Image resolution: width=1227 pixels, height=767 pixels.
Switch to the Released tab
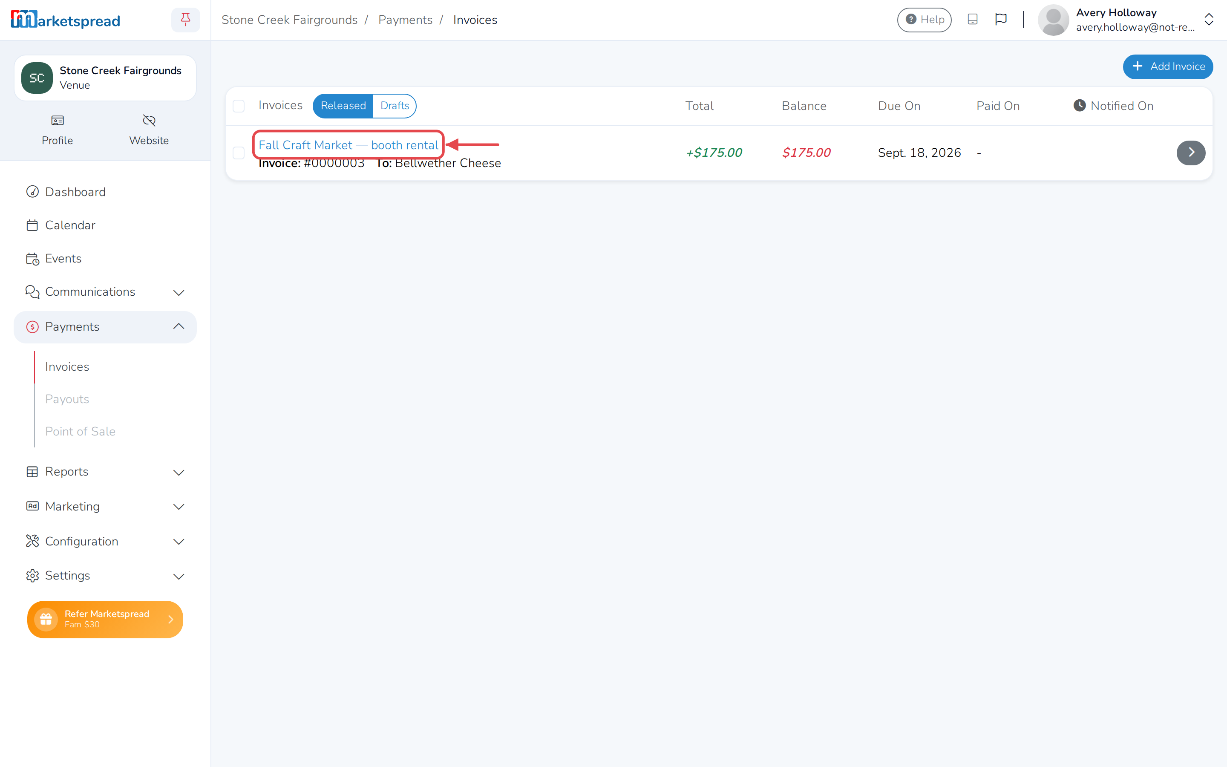coord(343,106)
